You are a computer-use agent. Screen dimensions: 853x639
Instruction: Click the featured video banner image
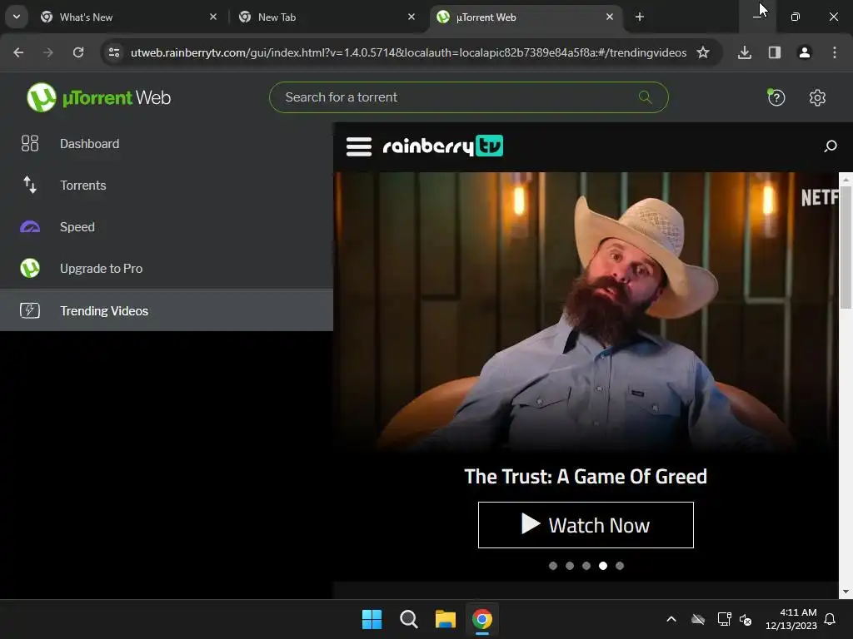click(586, 313)
